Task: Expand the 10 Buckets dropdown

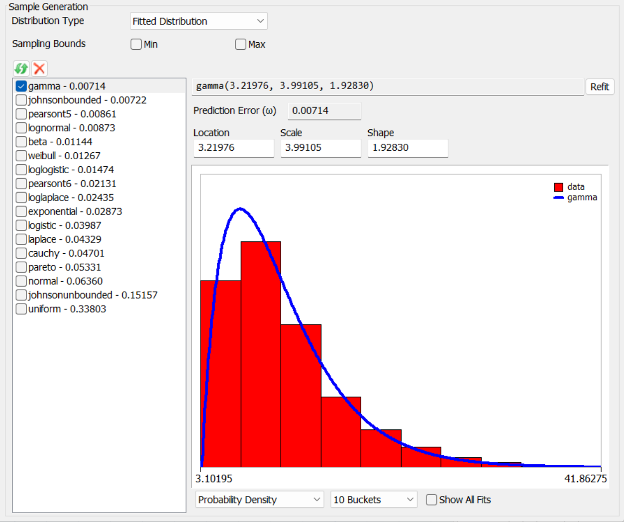Action: tap(374, 500)
